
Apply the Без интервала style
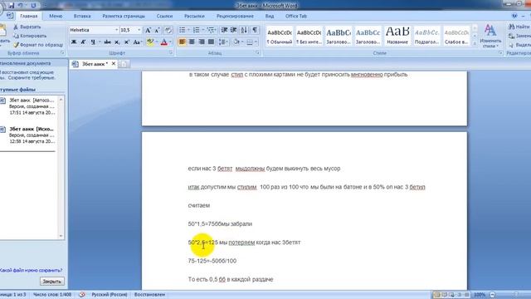click(x=309, y=36)
